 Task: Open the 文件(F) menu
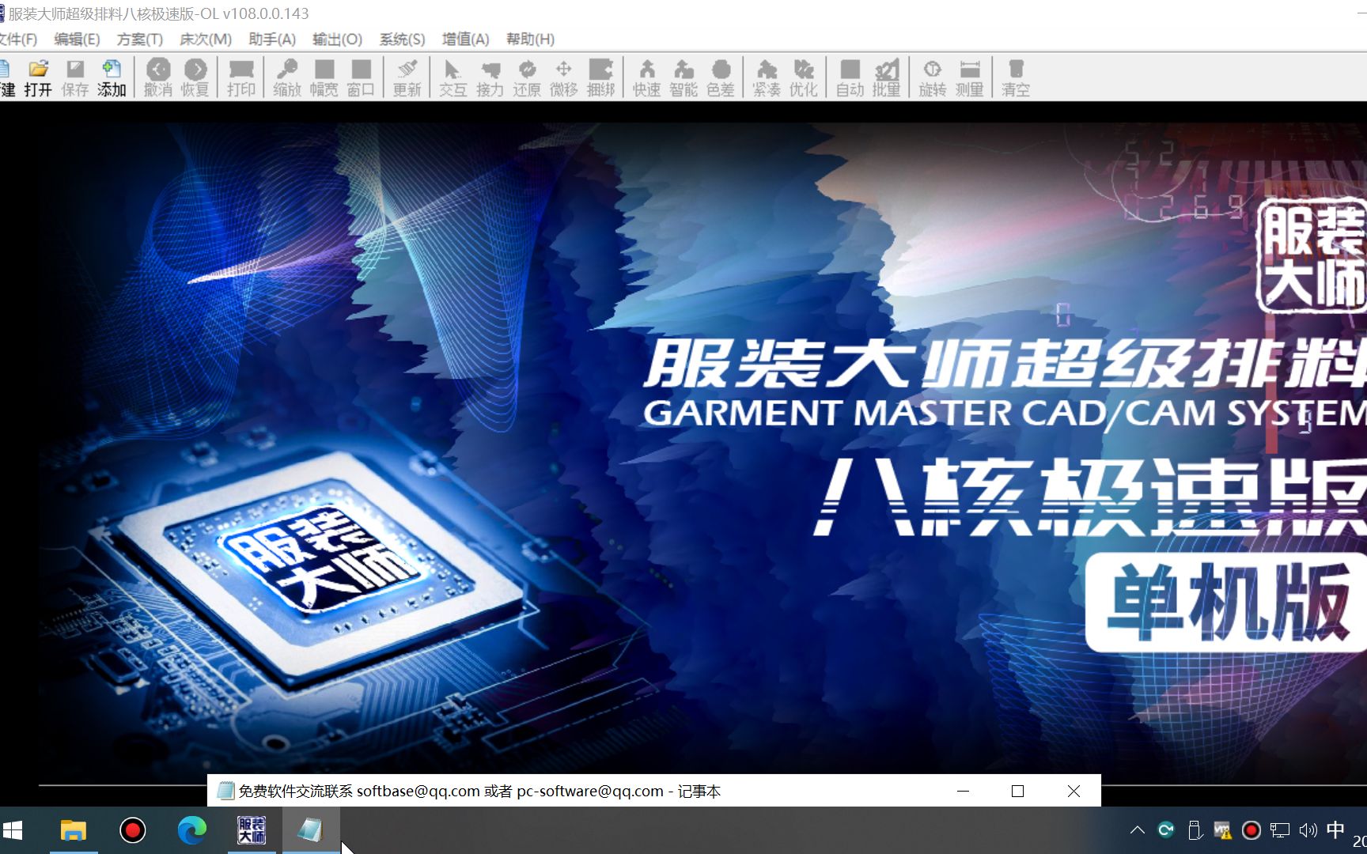(17, 39)
